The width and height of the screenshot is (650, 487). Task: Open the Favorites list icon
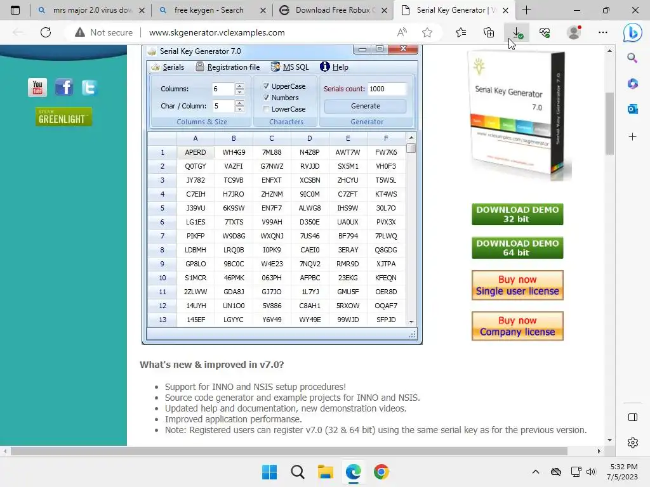tap(461, 32)
